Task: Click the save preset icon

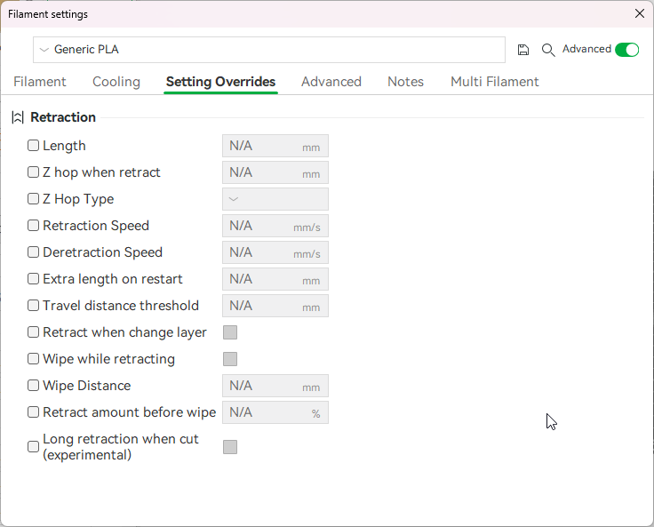Action: coord(523,50)
